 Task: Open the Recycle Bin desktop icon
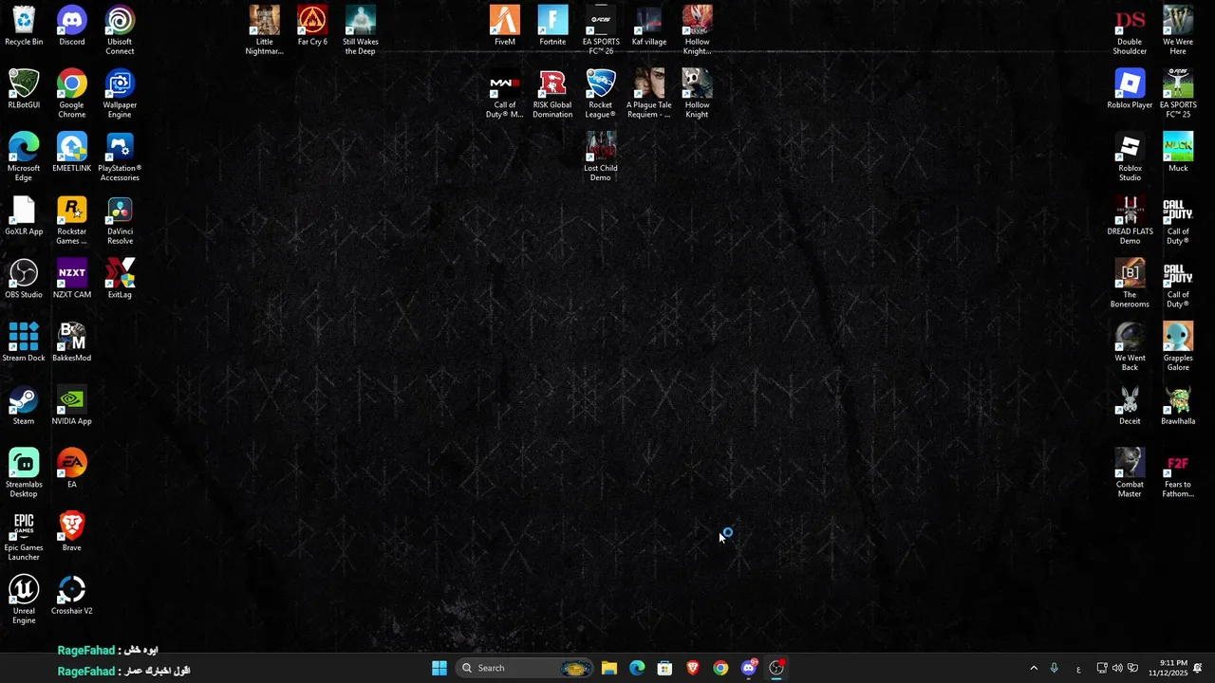pos(24,27)
